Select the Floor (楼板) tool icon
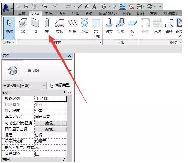Image resolution: width=188 pixels, height=163 pixels. 60,23
